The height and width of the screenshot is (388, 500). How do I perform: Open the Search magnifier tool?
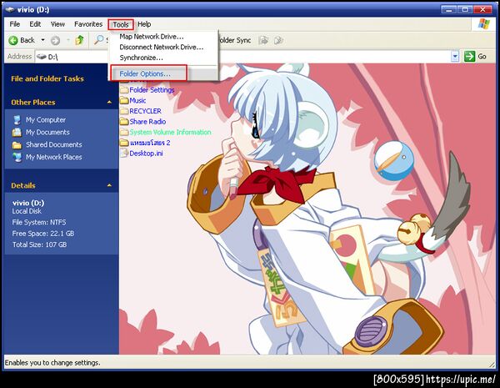click(x=99, y=40)
